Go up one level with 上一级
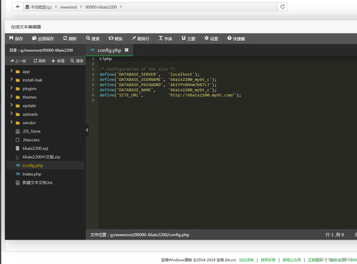This screenshot has width=357, height=264. [18, 61]
